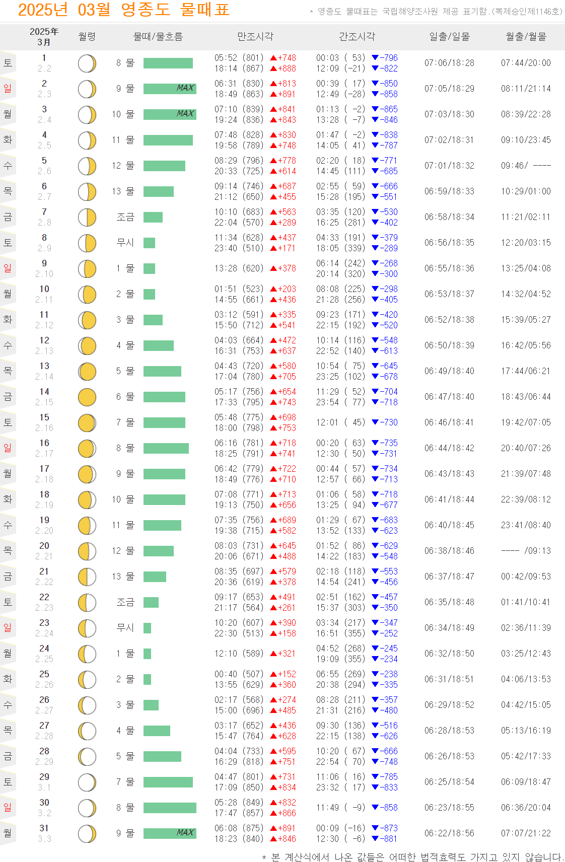Viewport: 565px width, 862px height.
Task: Click the moon phase icon for March 5
Action: click(x=87, y=166)
